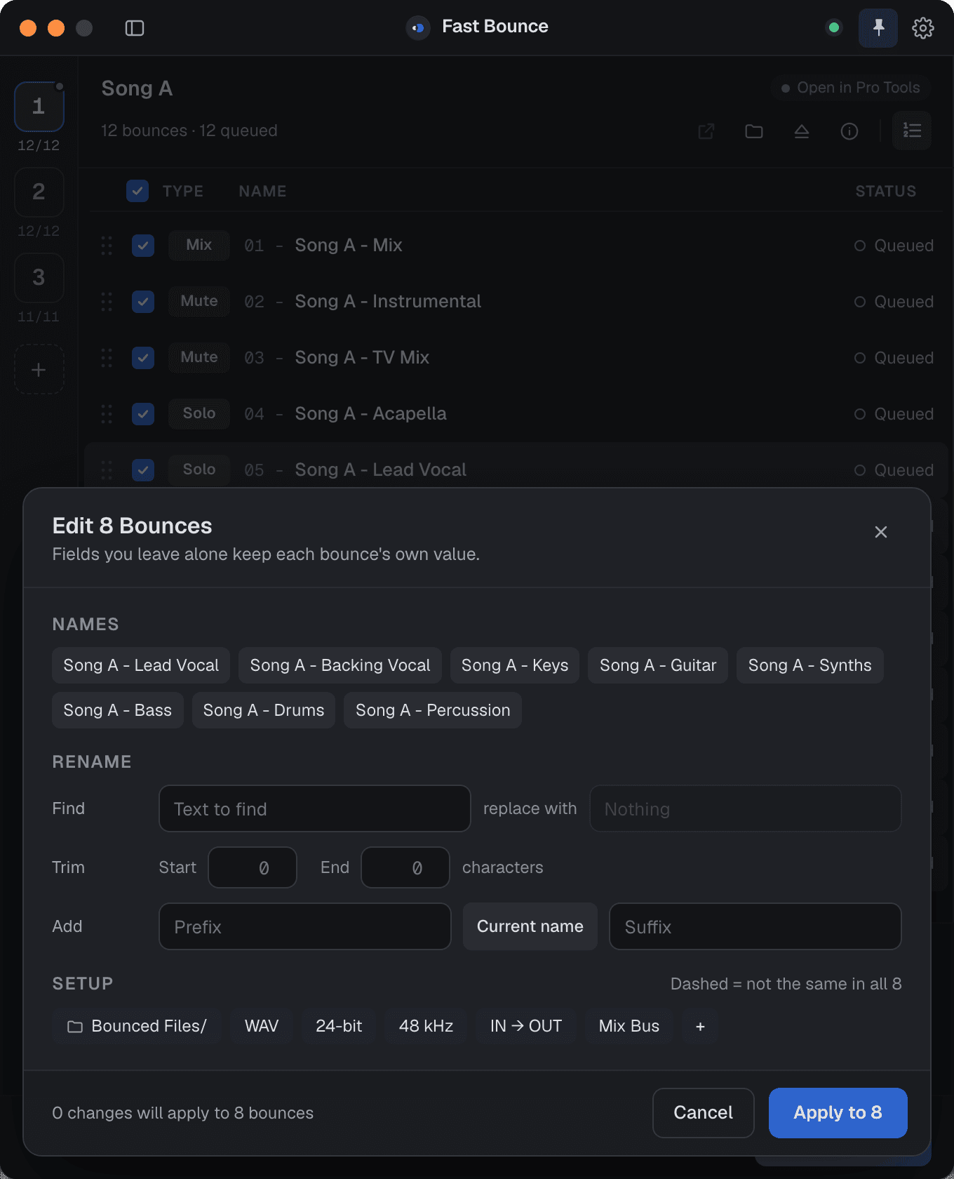
Task: Toggle the sidebar panel icon
Action: [135, 28]
